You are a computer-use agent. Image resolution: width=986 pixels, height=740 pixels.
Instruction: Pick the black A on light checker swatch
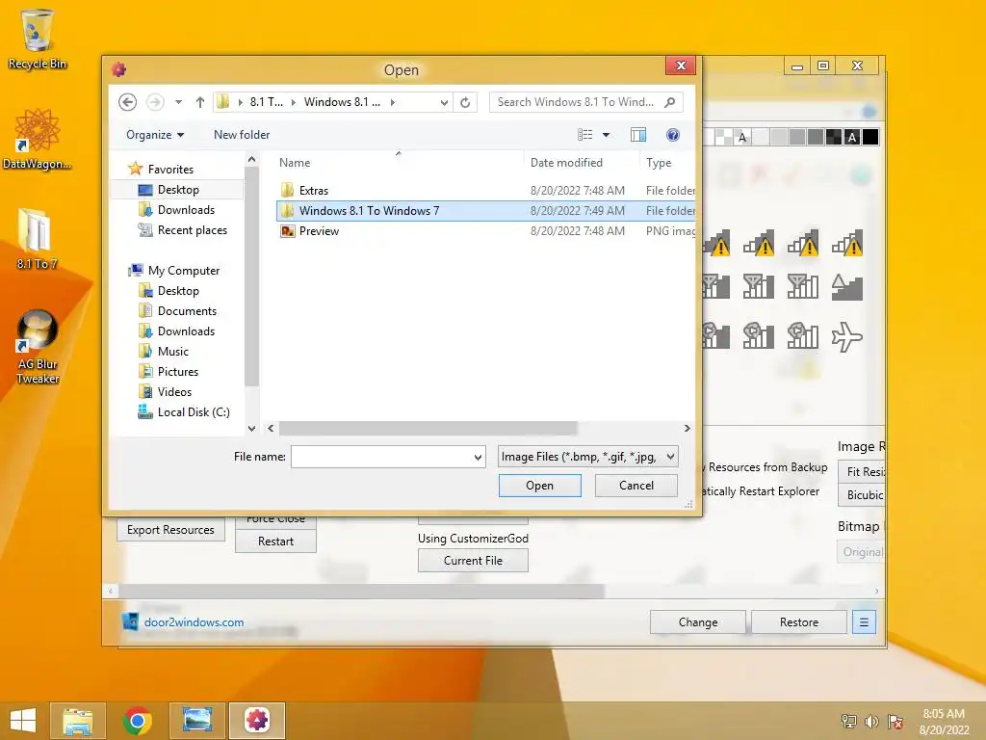tap(742, 137)
